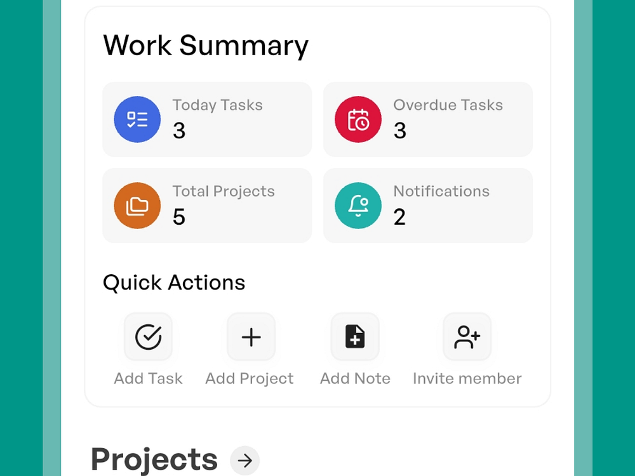Click the Total Projects count of 5
The height and width of the screenshot is (476, 635).
(179, 217)
